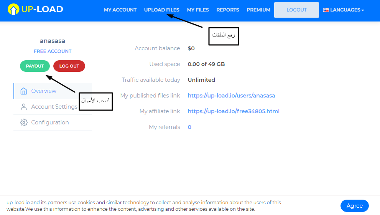
Task: Open Configuration in the sidebar
Action: (53, 122)
